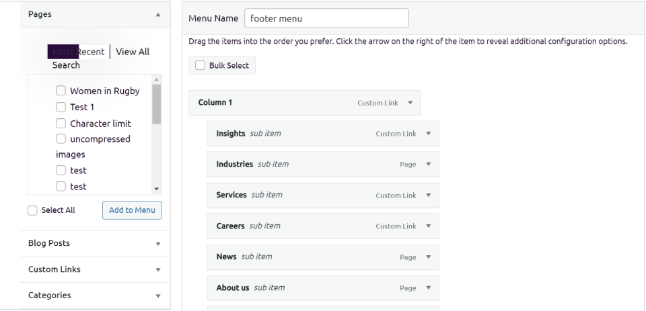Click the Add to Menu button
The image size is (646, 311).
coord(132,210)
